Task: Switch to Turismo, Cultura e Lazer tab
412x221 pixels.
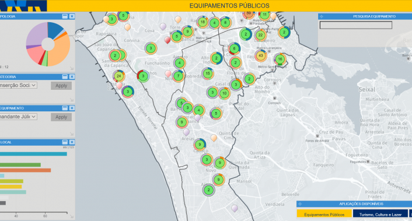Action: coord(380,215)
